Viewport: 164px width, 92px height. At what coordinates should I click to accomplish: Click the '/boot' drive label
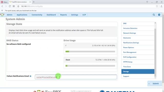(x=68, y=60)
